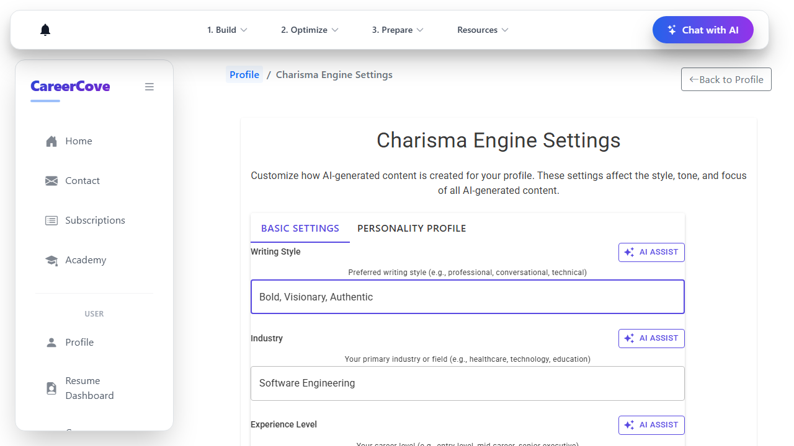Open Home in the sidebar
The height and width of the screenshot is (446, 794).
pos(94,141)
